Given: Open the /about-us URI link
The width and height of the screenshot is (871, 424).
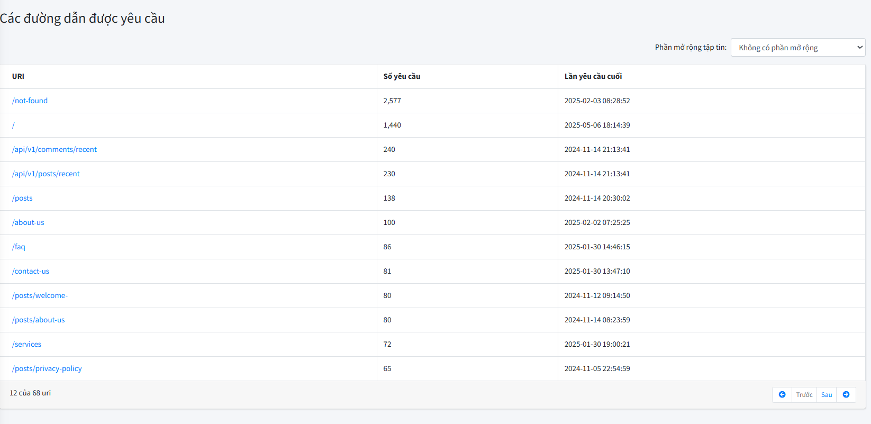Looking at the screenshot, I should pyautogui.click(x=28, y=222).
